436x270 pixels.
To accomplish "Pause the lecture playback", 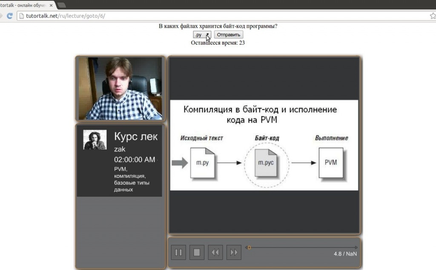I will click(x=178, y=252).
